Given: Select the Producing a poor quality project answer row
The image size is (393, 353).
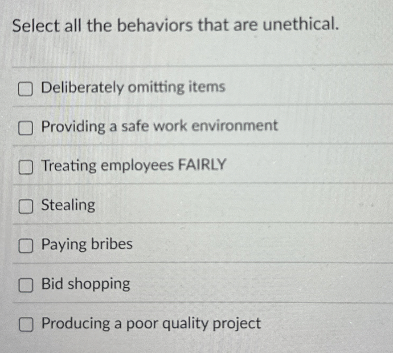Looking at the screenshot, I should click(x=186, y=324).
